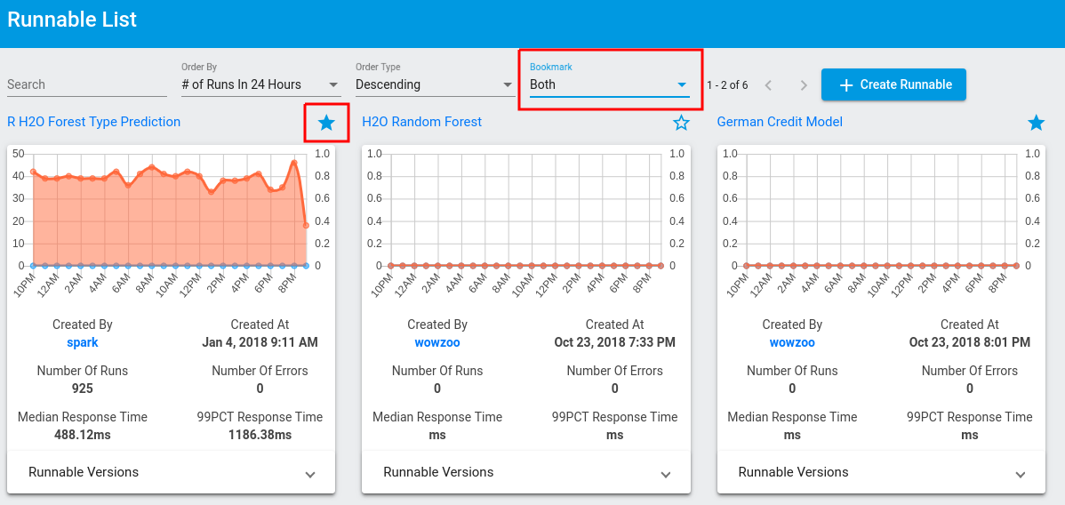Open wowzoo link under H2O Random Forest

(437, 342)
